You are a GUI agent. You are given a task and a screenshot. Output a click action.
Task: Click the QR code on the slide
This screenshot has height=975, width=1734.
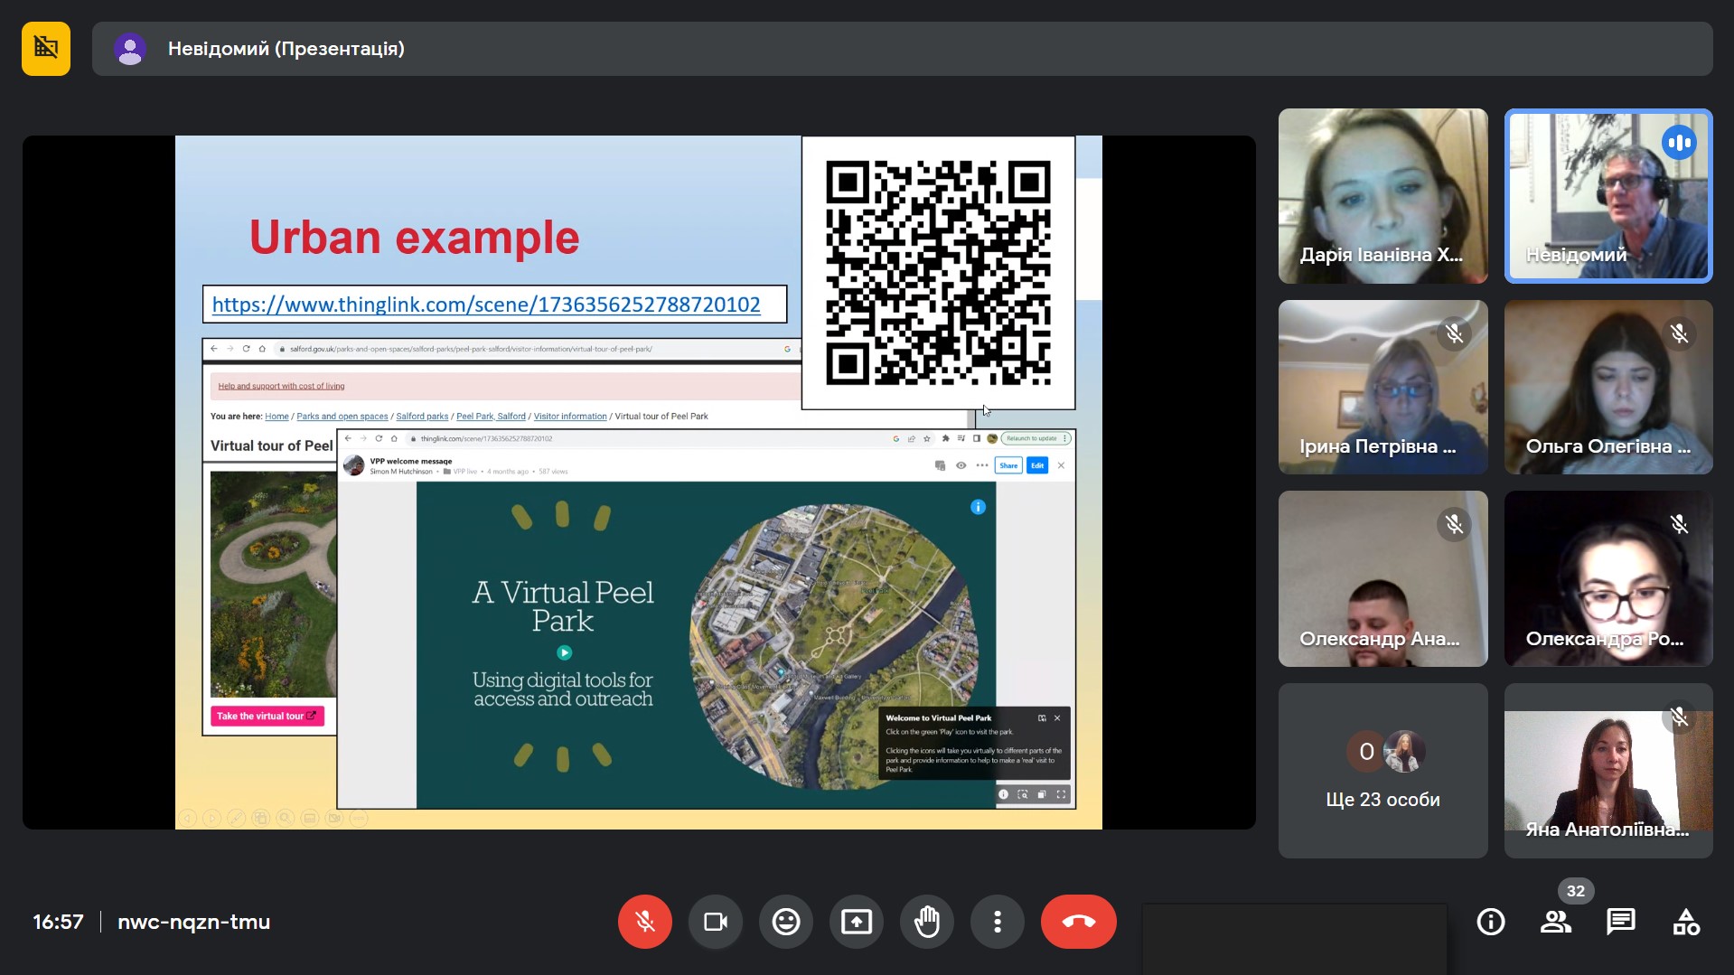938,273
